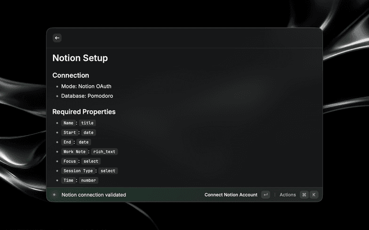Click the Required Properties heading
This screenshot has width=369, height=230.
tap(84, 112)
